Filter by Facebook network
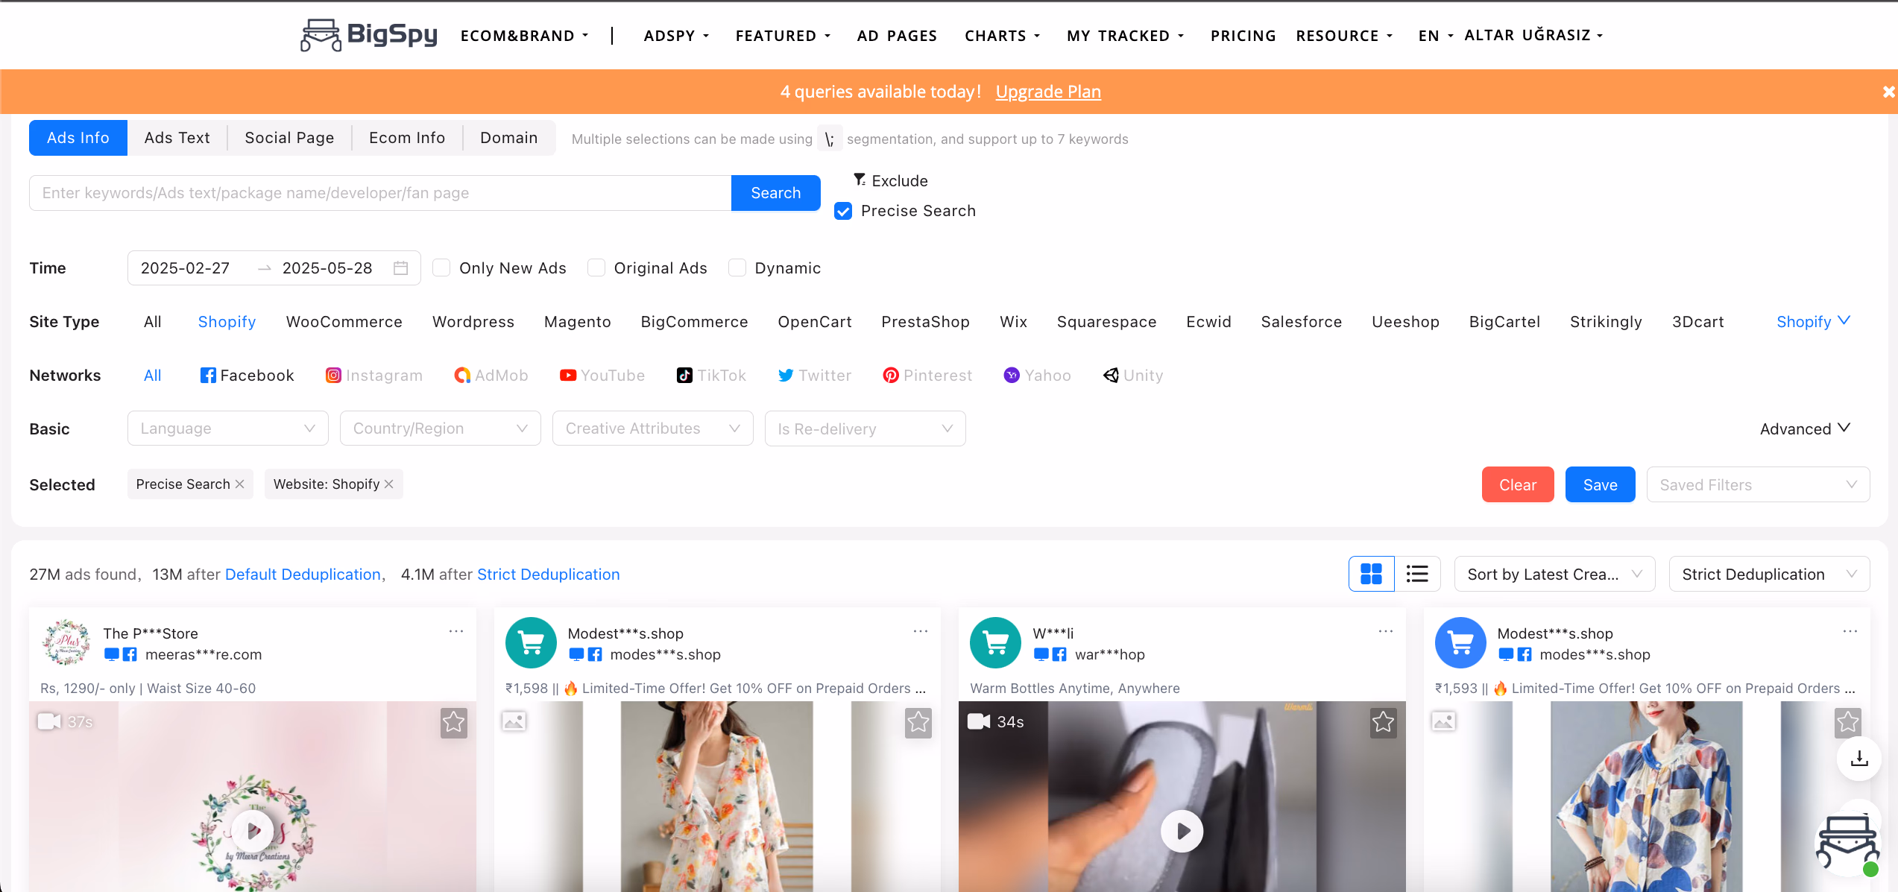Viewport: 1898px width, 892px height. click(x=247, y=376)
